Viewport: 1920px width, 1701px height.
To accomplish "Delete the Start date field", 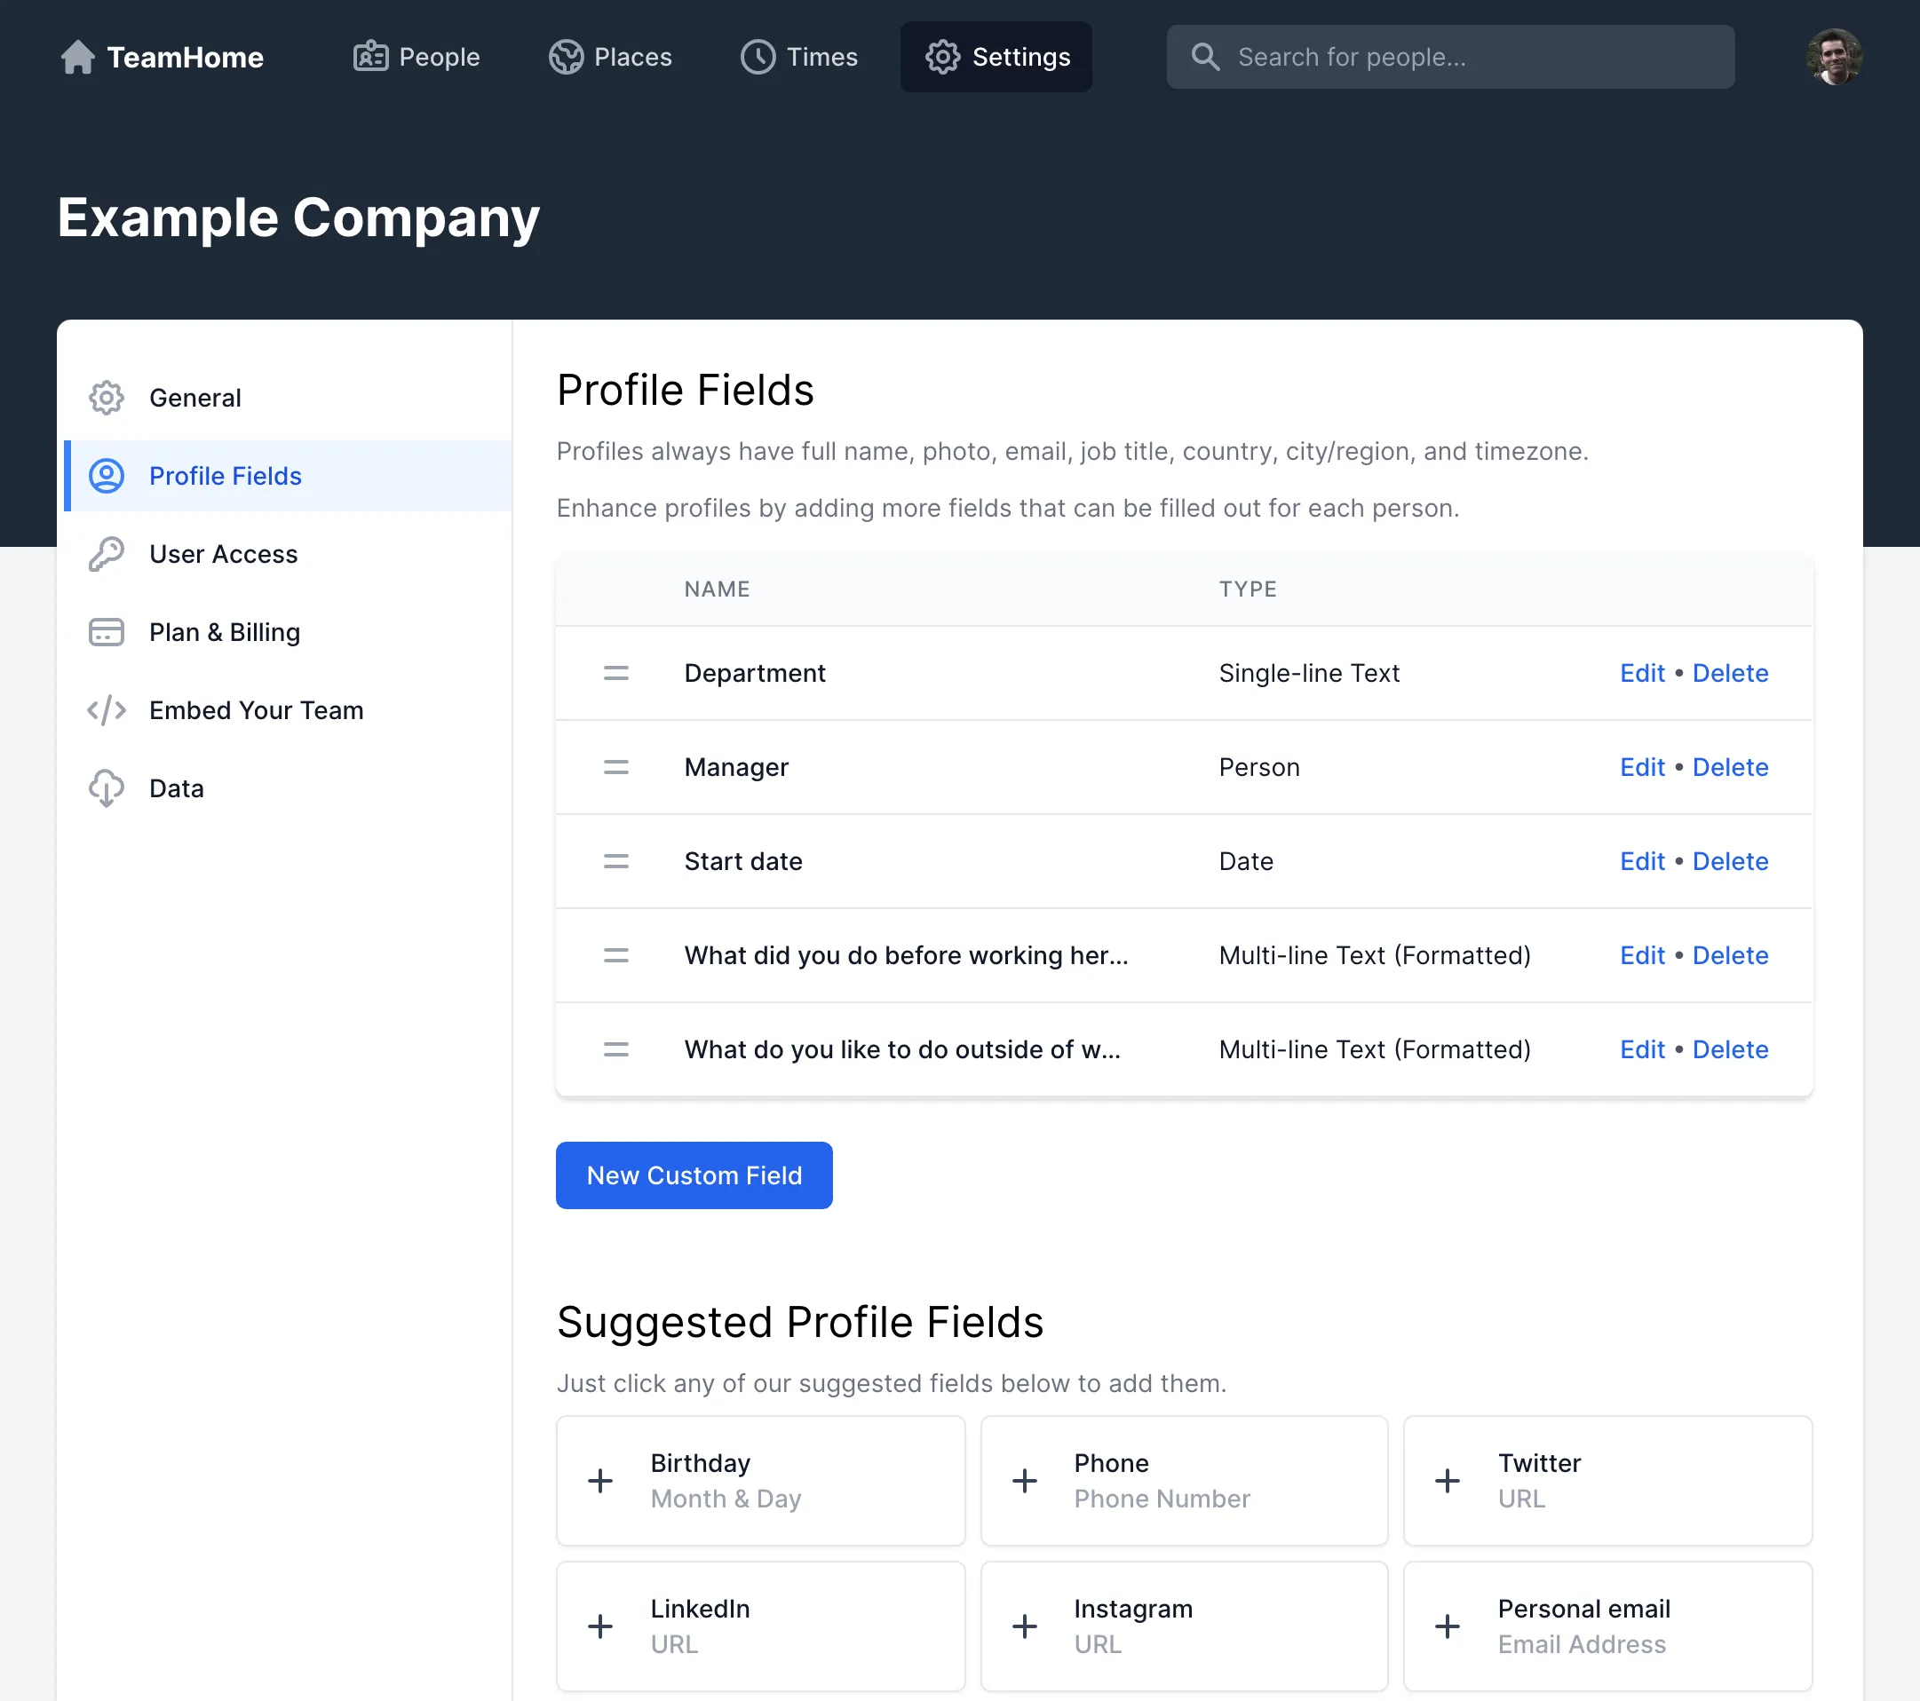I will [x=1730, y=861].
